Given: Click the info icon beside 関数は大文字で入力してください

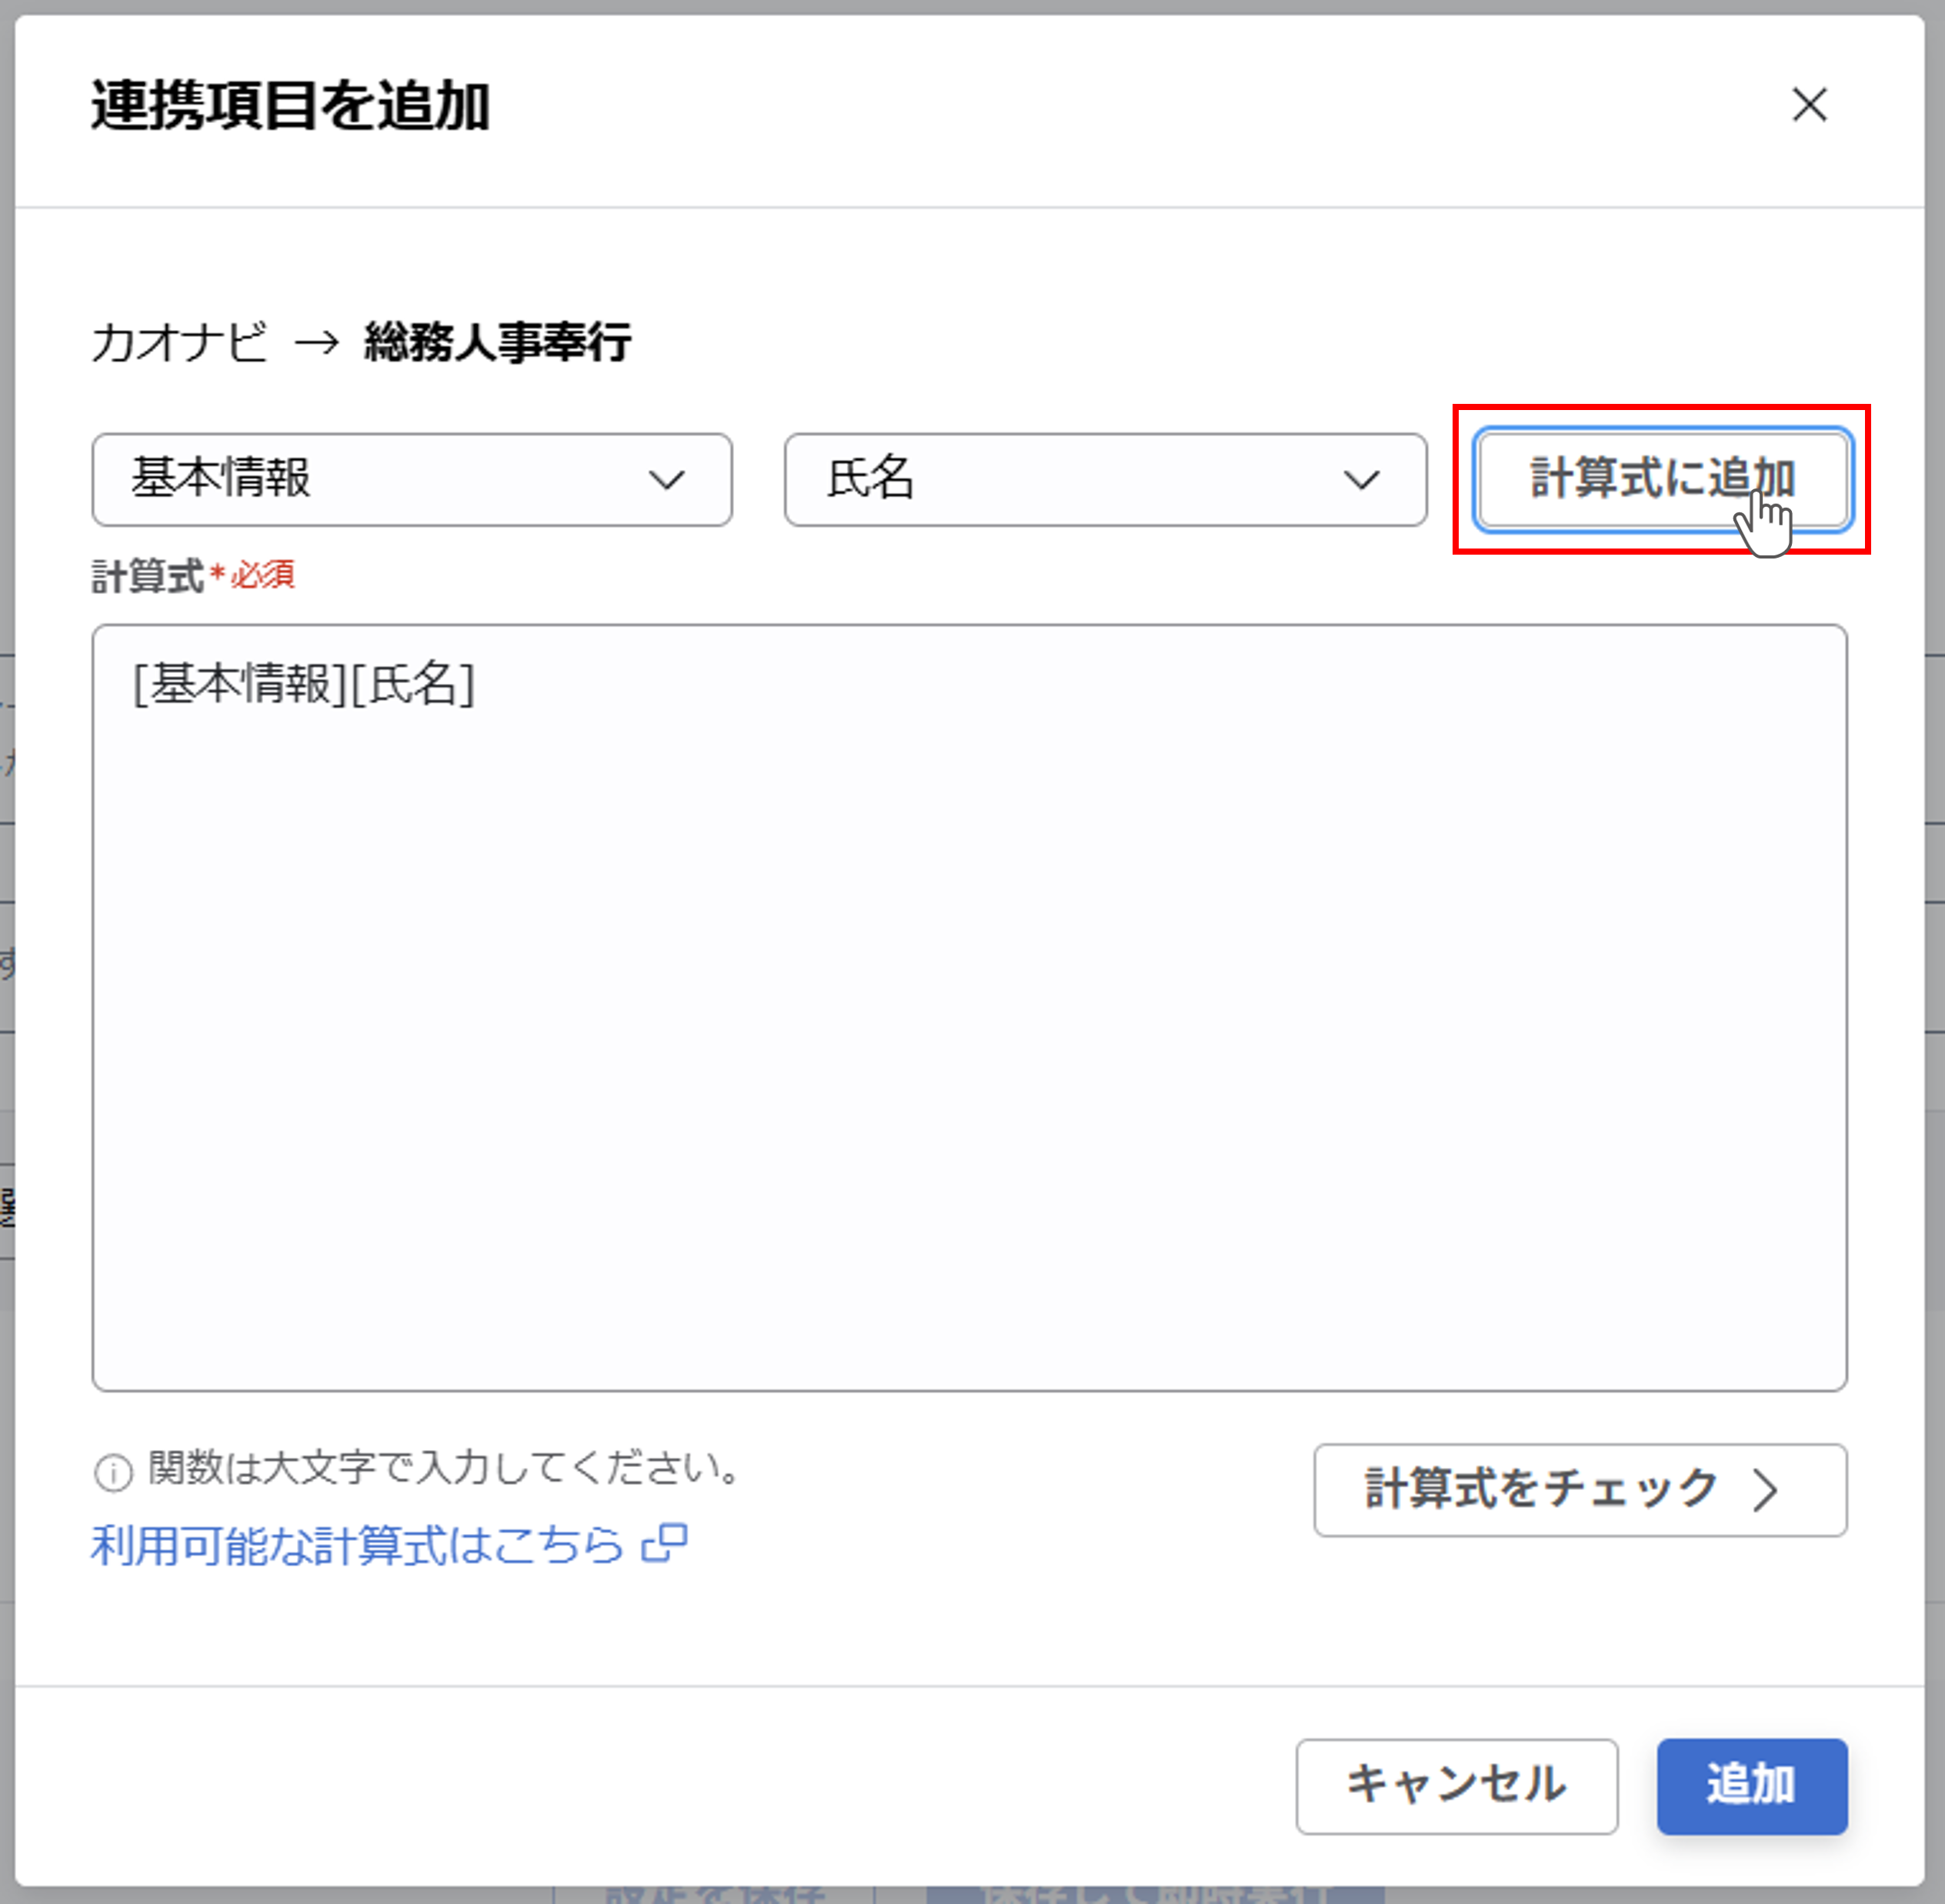Looking at the screenshot, I should click(x=113, y=1472).
